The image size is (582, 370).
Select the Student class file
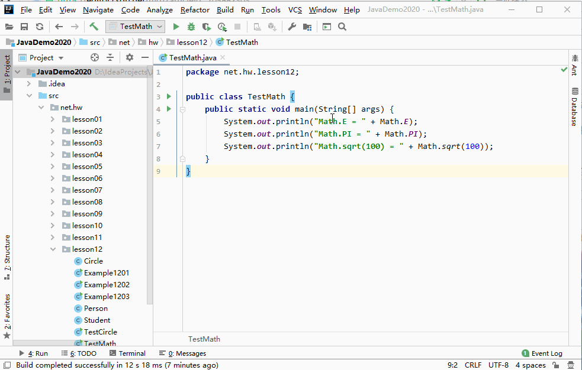pyautogui.click(x=97, y=320)
